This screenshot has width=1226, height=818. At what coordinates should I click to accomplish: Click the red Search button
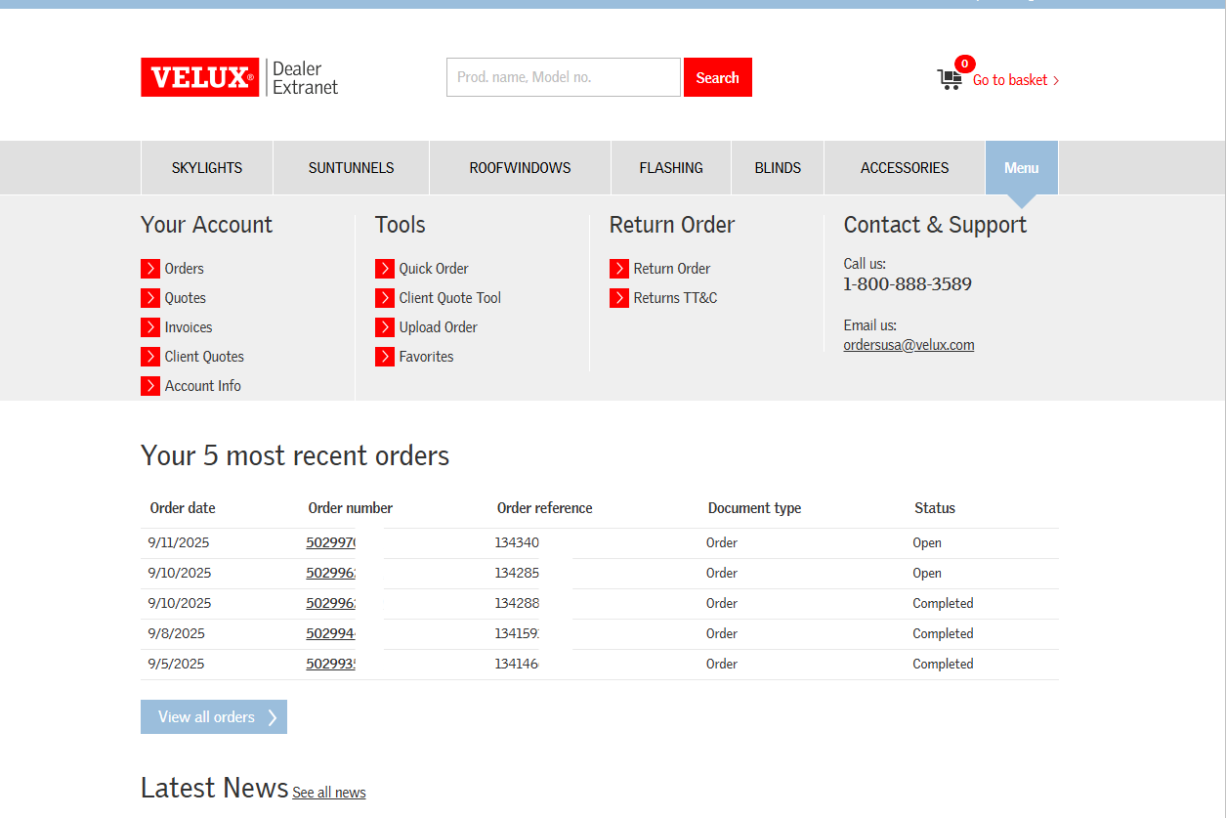(718, 77)
